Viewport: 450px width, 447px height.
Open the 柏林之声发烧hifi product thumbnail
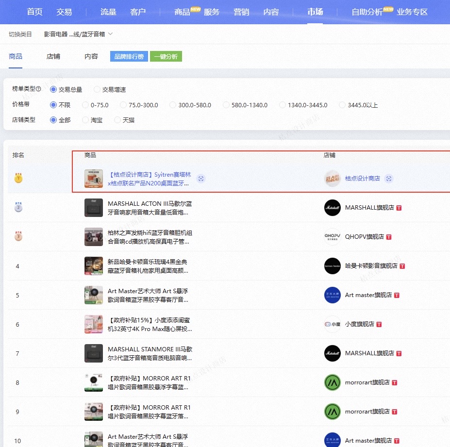pyautogui.click(x=94, y=237)
